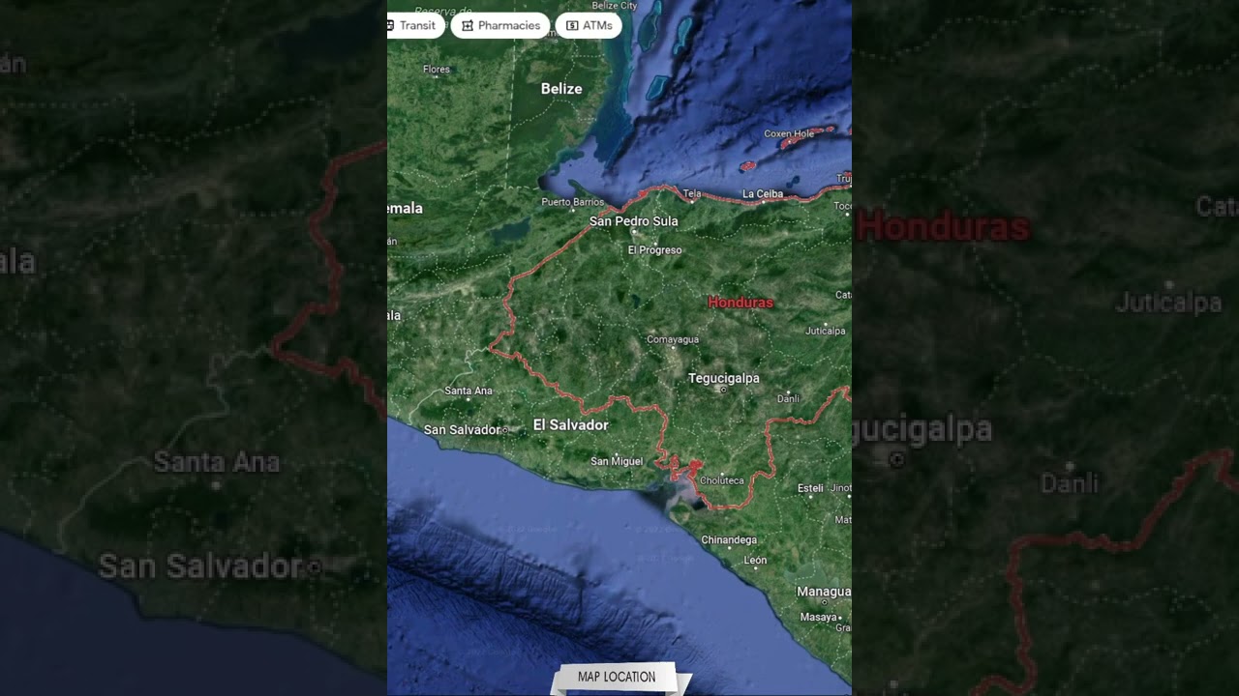Click the El Progreso city label
The width and height of the screenshot is (1239, 696).
(654, 250)
